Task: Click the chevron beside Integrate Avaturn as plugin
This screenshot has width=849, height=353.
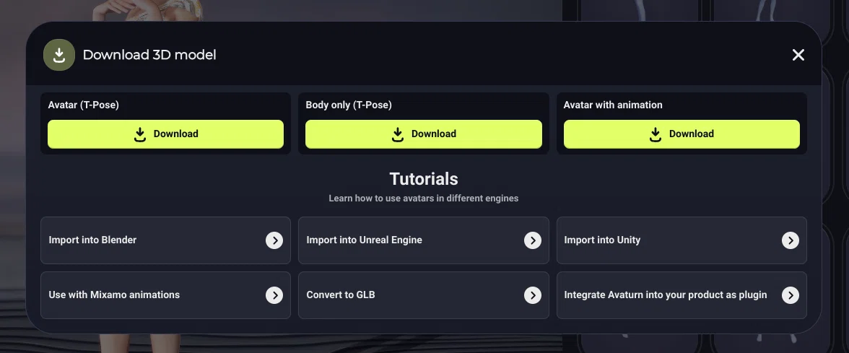Action: click(791, 295)
